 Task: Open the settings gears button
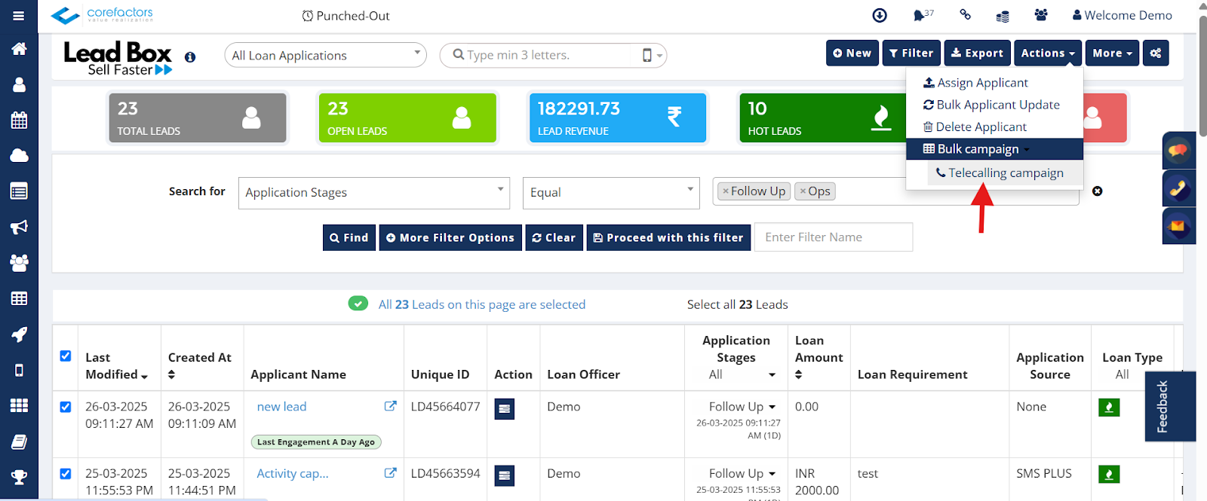pos(1156,53)
